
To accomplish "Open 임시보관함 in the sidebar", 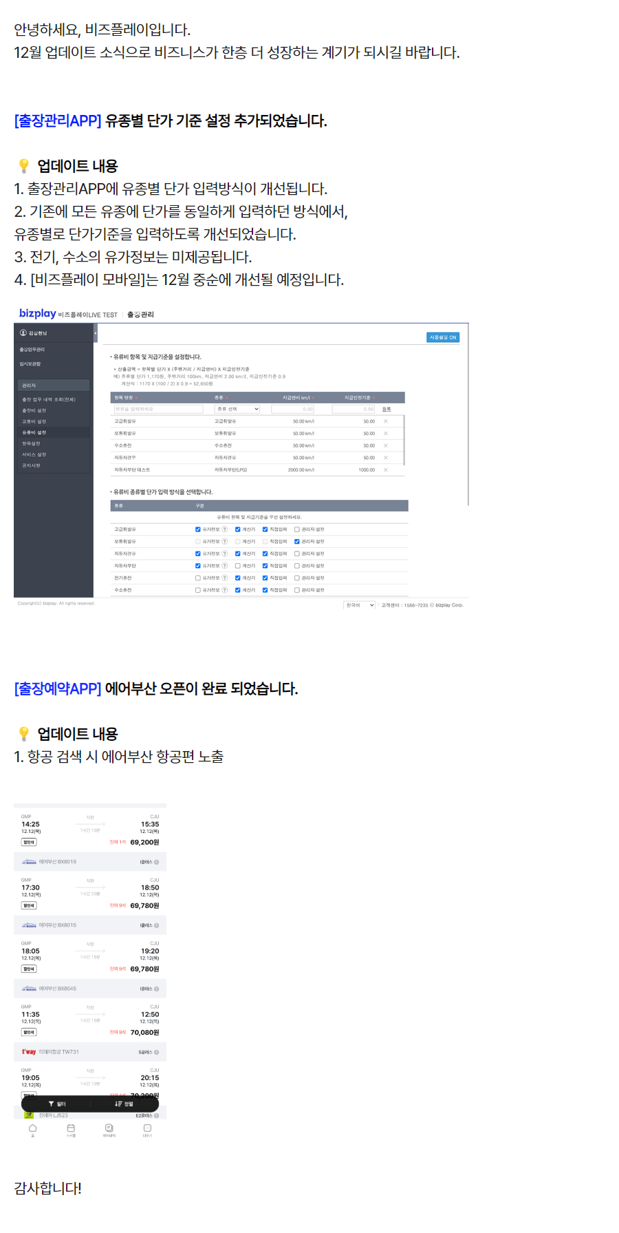I will coord(30,364).
